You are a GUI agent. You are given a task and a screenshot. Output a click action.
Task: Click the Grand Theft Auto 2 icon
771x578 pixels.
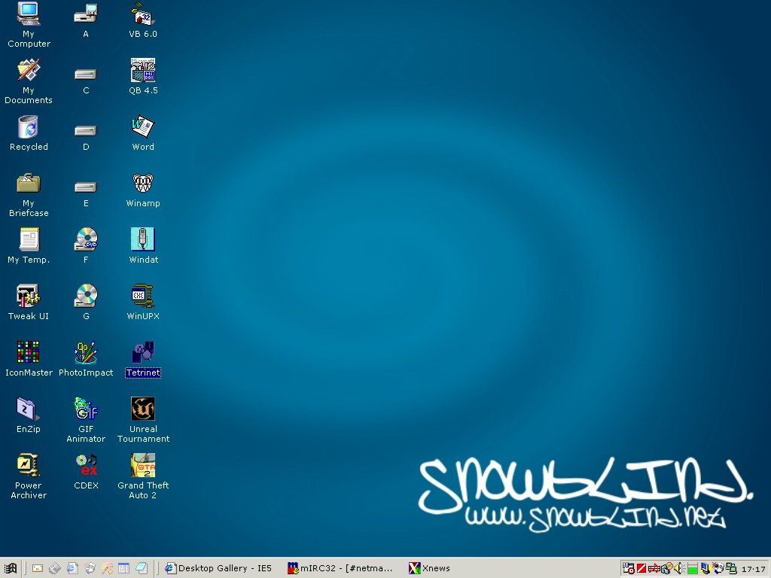143,466
